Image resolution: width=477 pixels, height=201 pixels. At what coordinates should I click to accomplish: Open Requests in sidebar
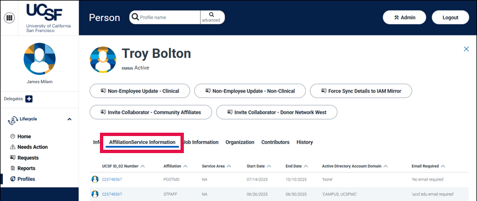click(28, 158)
